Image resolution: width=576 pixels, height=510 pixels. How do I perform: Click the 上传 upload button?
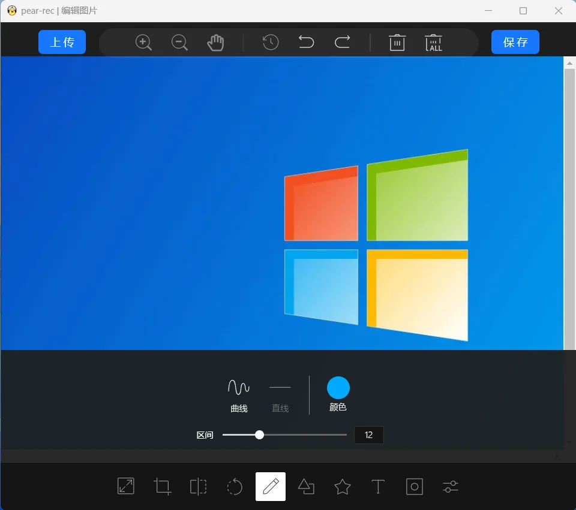(x=62, y=42)
